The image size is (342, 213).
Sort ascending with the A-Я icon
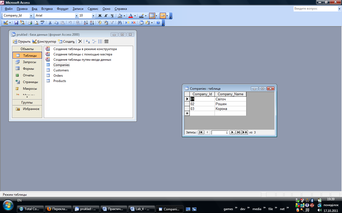[x=85, y=23]
